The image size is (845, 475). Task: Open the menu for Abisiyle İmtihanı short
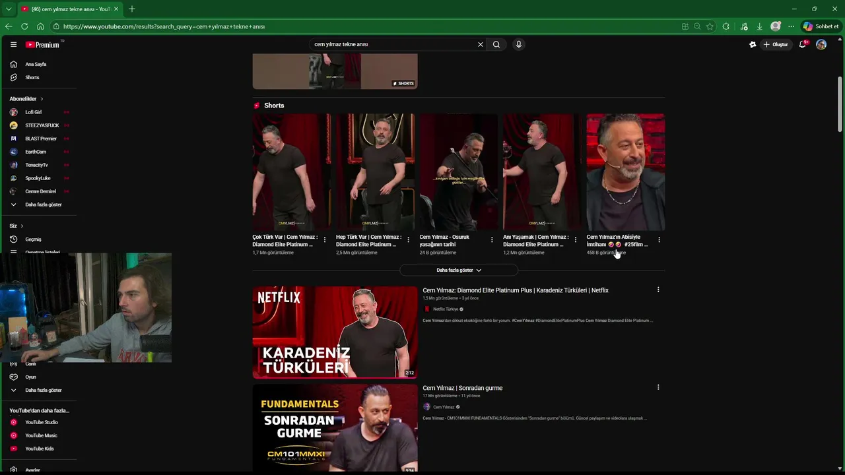coord(659,239)
